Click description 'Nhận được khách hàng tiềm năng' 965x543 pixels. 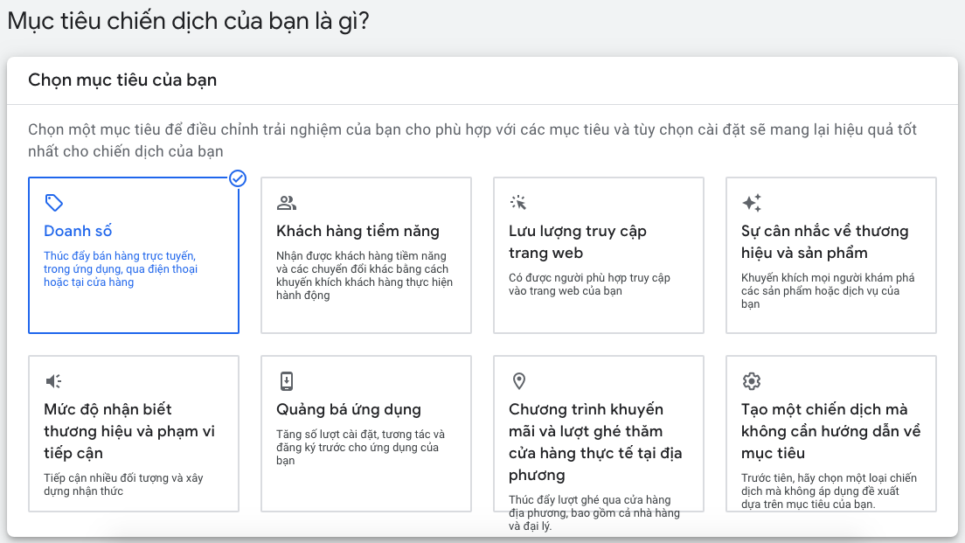click(x=364, y=275)
